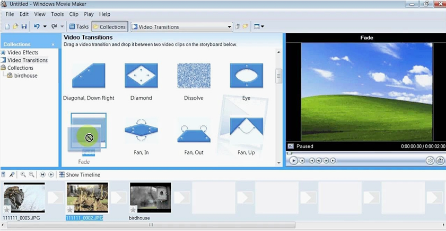Screen dimensions: 446x231
Task: Open the Tools menu
Action: coord(57,14)
